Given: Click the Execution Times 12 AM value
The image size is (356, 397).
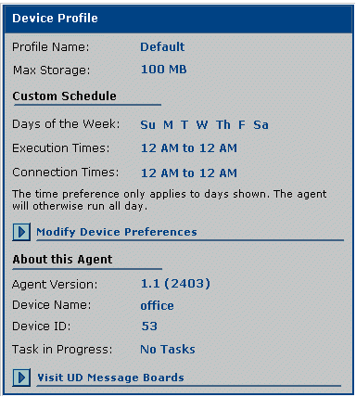Looking at the screenshot, I should coord(189,148).
